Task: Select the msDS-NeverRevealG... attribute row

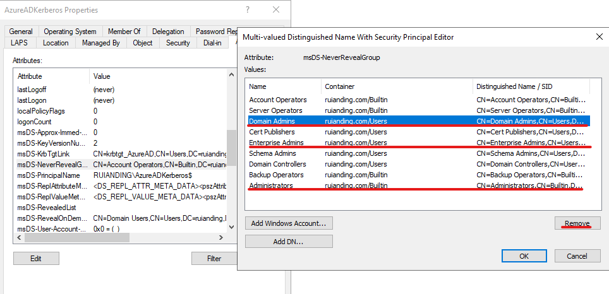Action: point(121,165)
